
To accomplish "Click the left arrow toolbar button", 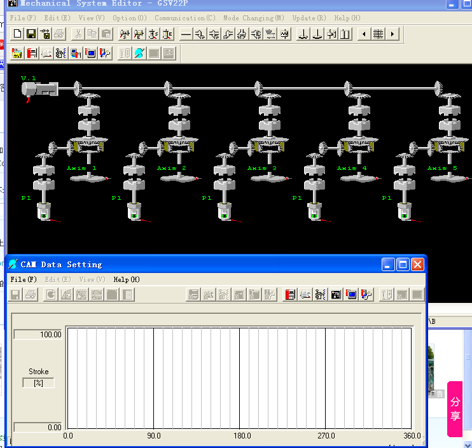I will coord(364,34).
